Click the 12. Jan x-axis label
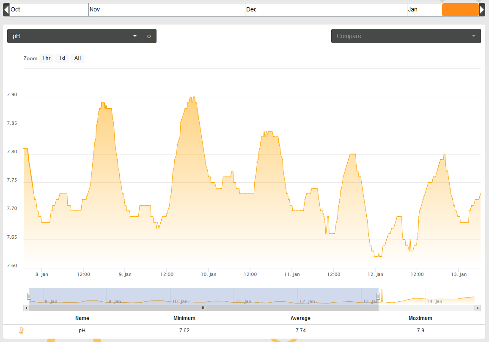The image size is (489, 342). pyautogui.click(x=376, y=274)
